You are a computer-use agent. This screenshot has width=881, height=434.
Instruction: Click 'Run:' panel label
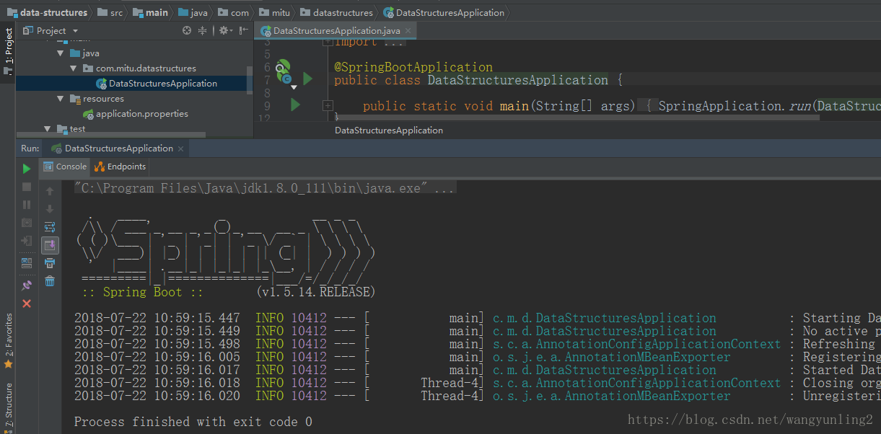[x=30, y=149]
